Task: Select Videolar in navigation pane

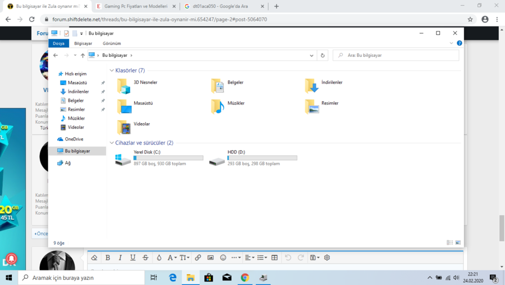Action: (x=76, y=127)
